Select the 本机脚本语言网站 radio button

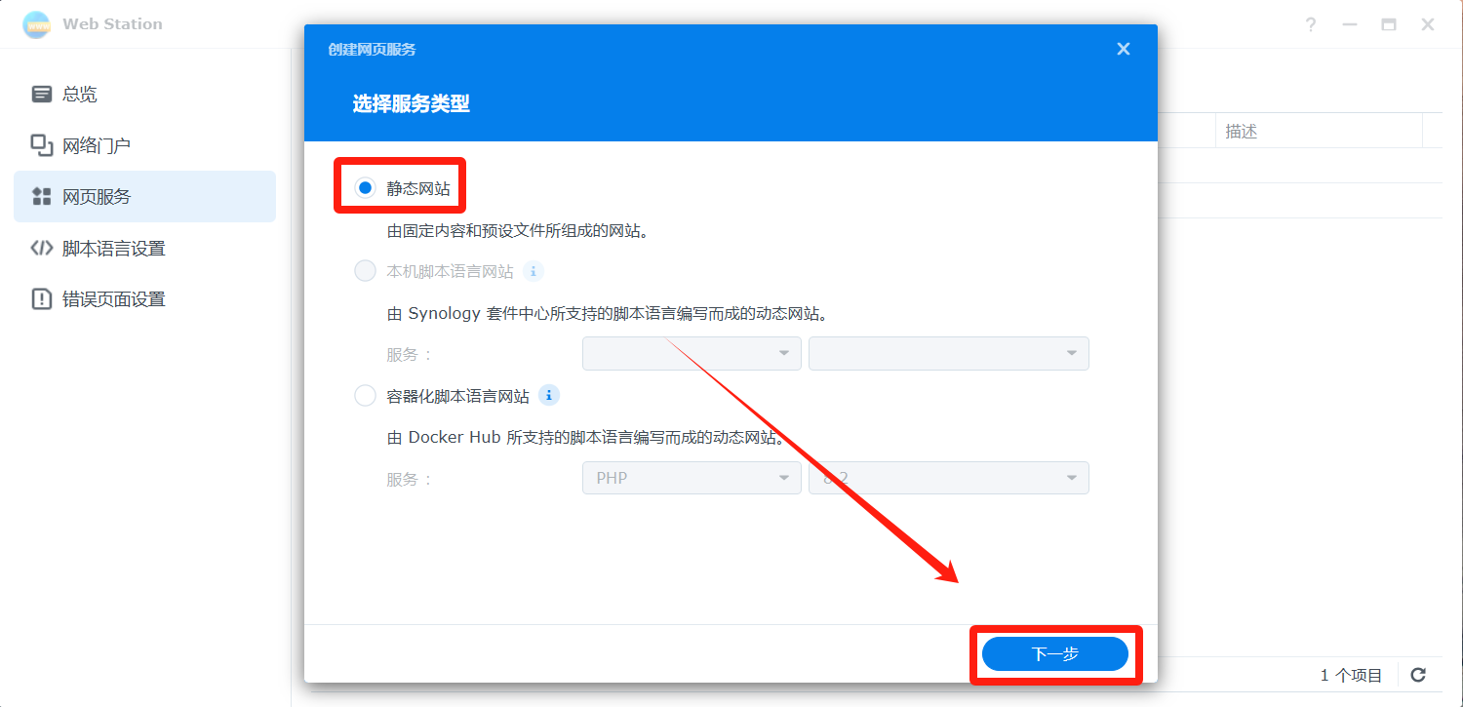365,271
